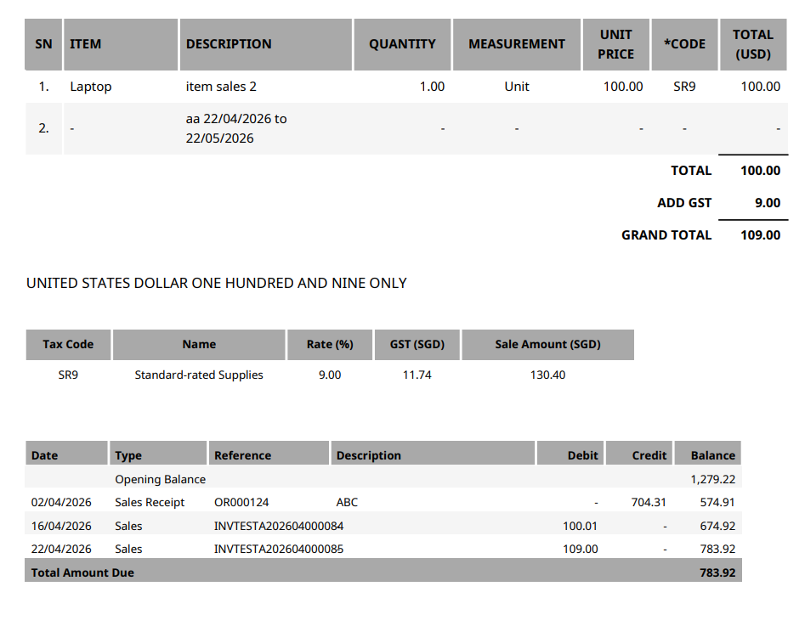Select the date range description in row 2

coord(235,128)
